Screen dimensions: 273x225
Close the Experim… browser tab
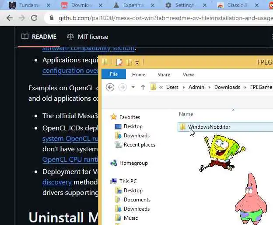[x=153, y=5]
